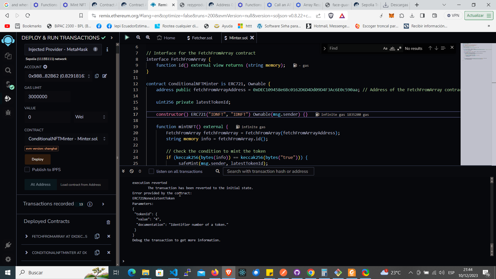Click the At Address button
Image resolution: width=496 pixels, height=279 pixels.
click(41, 184)
